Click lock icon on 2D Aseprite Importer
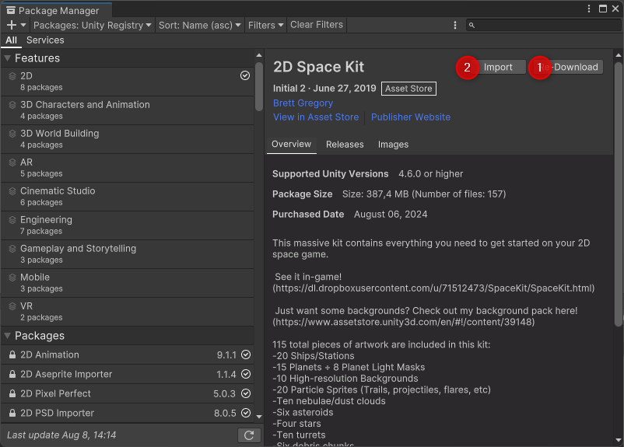Viewport: 624px width, 447px height. pyautogui.click(x=12, y=374)
